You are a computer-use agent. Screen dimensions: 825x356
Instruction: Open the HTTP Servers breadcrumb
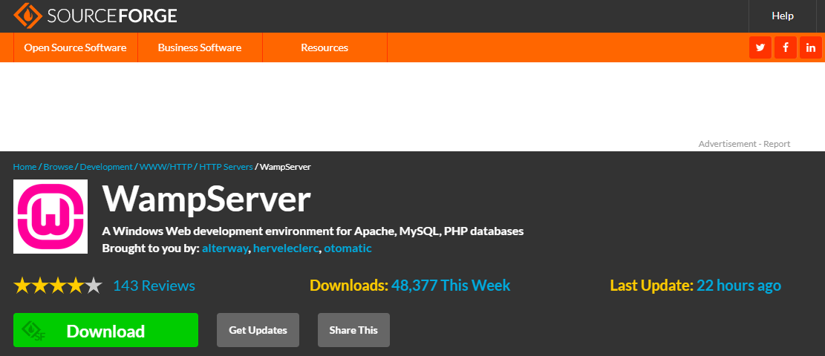coord(226,167)
